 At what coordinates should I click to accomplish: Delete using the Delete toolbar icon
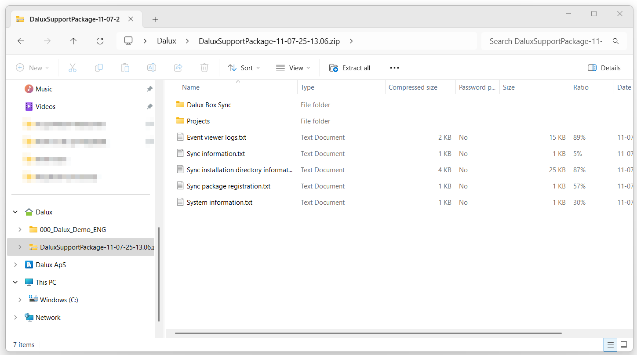[204, 67]
